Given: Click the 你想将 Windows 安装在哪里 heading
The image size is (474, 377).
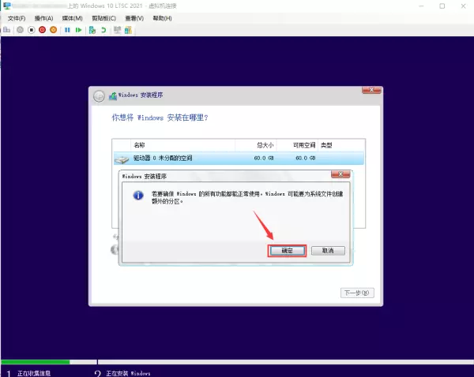Looking at the screenshot, I should pos(160,118).
